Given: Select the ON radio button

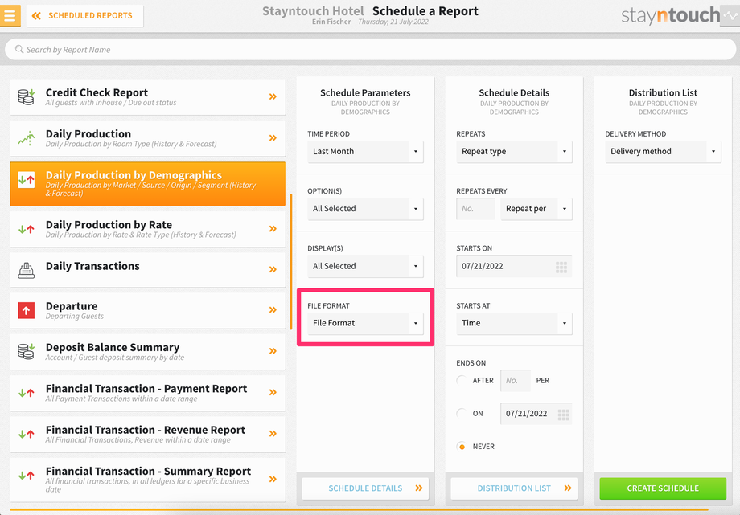Looking at the screenshot, I should click(462, 413).
